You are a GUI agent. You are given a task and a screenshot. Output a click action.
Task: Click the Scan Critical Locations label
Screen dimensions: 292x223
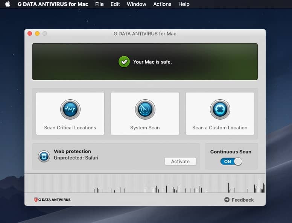point(70,128)
